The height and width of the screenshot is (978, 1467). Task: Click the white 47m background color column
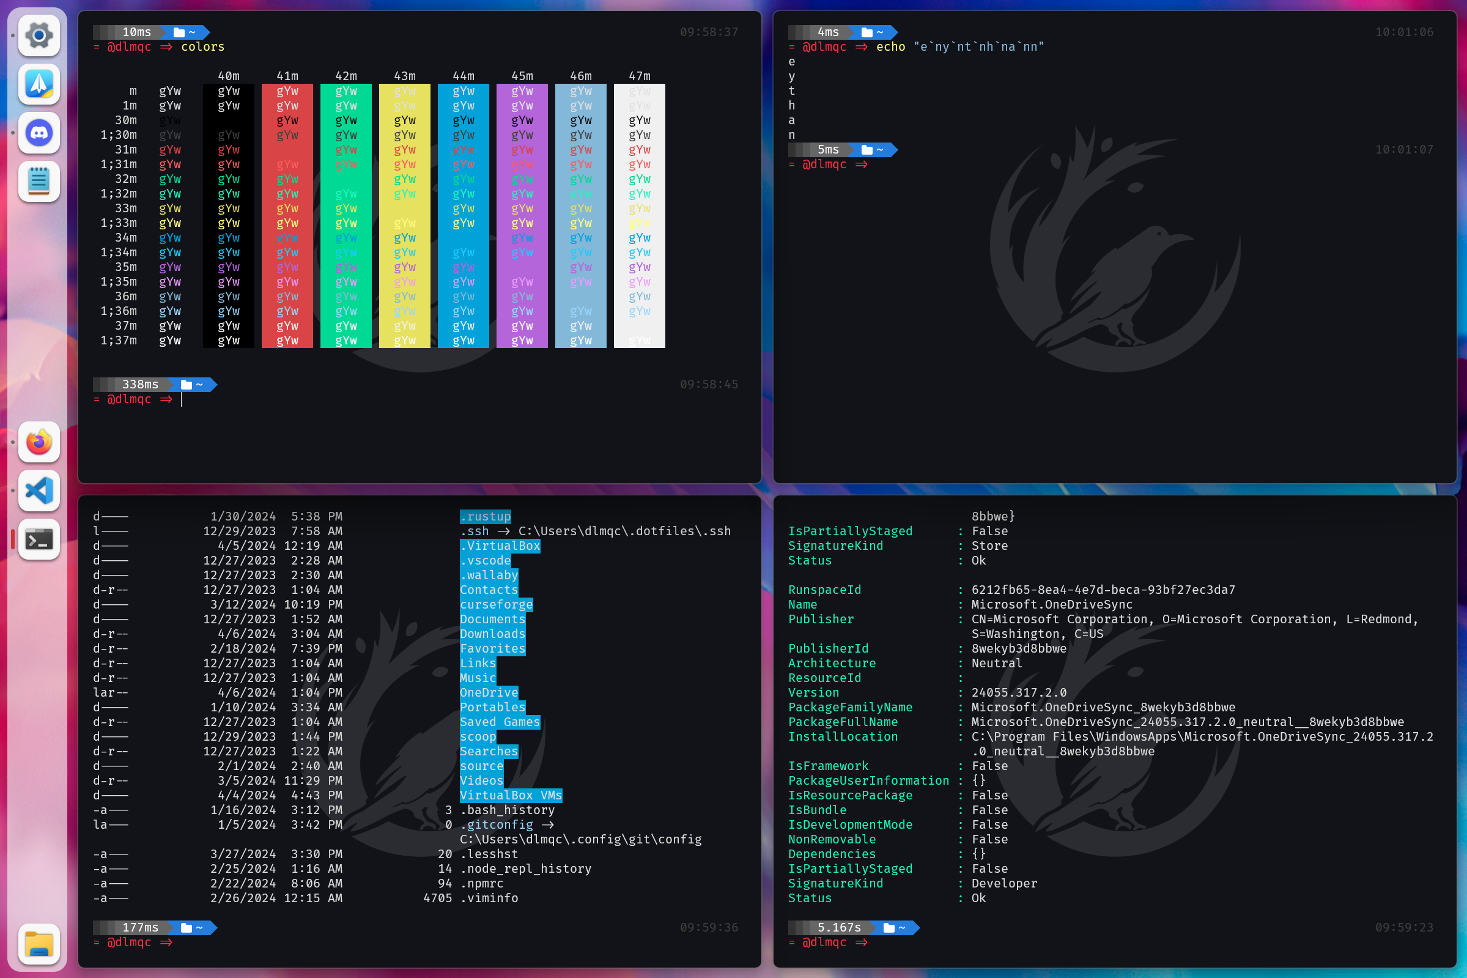point(640,216)
